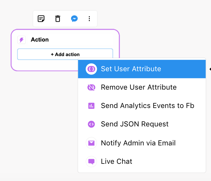211x181 pixels.
Task: Click the bar chart analytics icon
Action: coord(91,106)
